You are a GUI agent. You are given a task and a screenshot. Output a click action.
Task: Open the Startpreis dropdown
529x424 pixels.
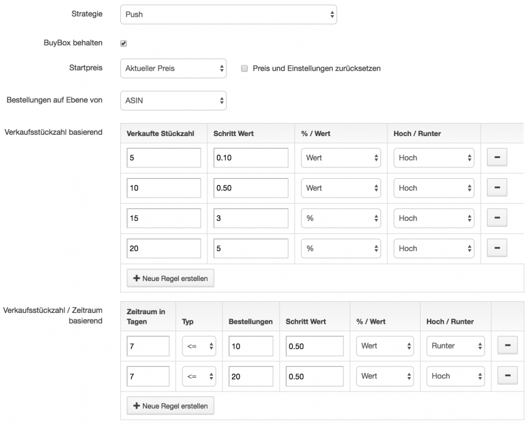tap(174, 68)
